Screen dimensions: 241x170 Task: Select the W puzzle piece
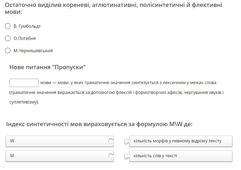[60, 141]
